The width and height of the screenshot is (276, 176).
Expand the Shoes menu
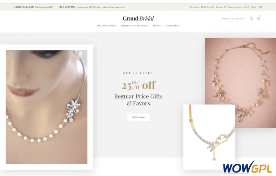[x=157, y=26]
